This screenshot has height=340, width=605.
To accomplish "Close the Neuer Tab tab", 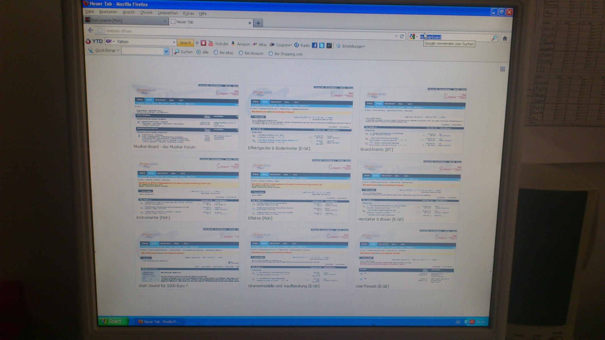I will [249, 23].
